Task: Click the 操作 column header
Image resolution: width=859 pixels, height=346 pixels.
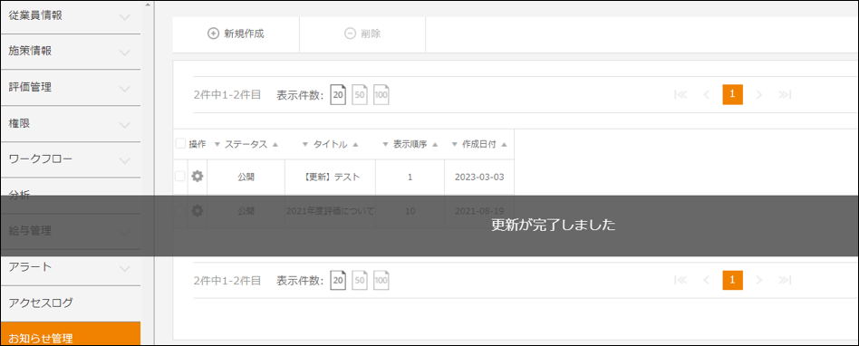Action: coord(198,145)
